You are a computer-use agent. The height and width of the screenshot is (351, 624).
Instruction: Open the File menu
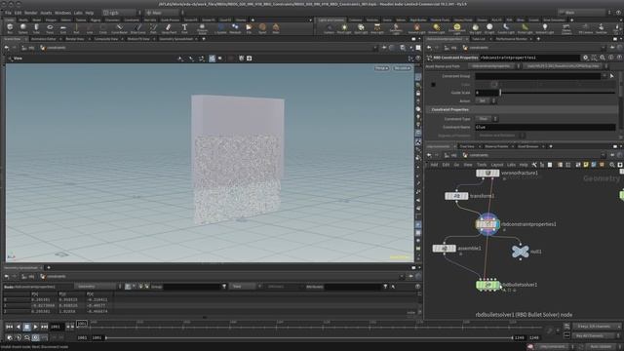(8, 13)
